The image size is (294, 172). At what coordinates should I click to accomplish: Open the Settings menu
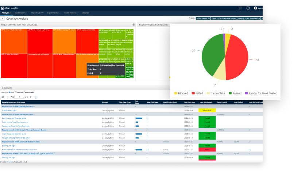[86, 13]
